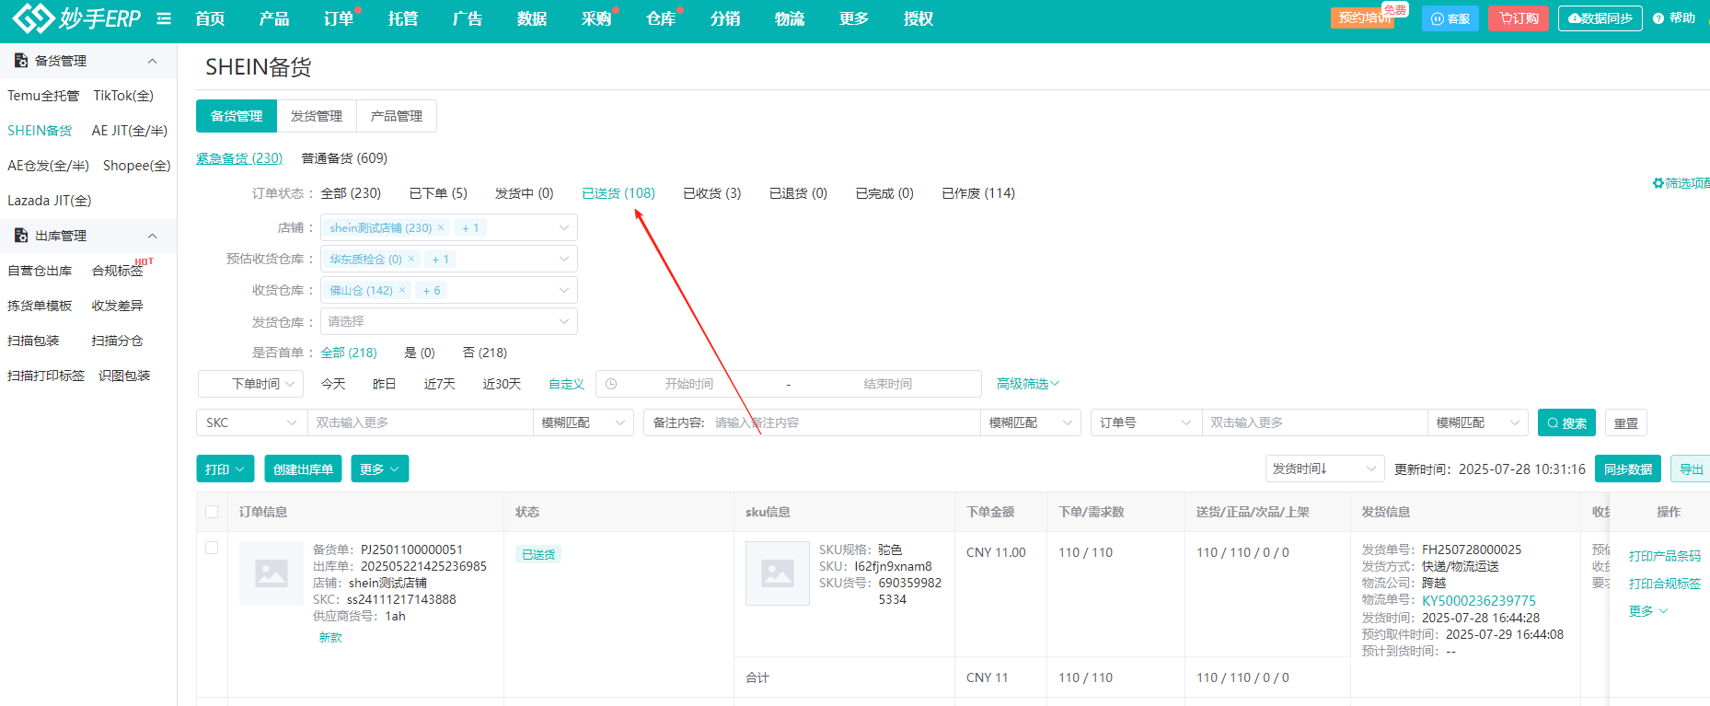This screenshot has height=706, width=1710.
Task: Select the 备货管理 tab
Action: click(x=237, y=116)
